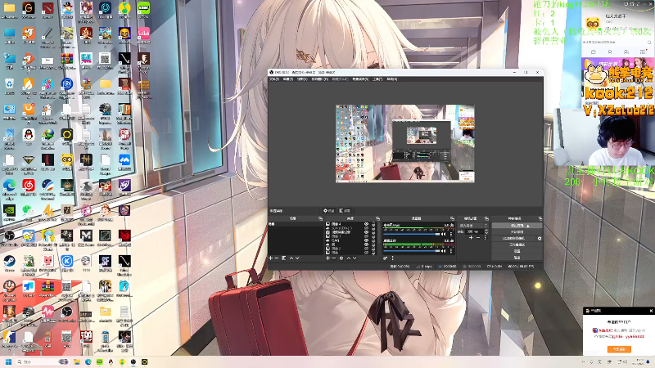Open the green KOOK icon on the desktop

pyautogui.click(x=144, y=7)
